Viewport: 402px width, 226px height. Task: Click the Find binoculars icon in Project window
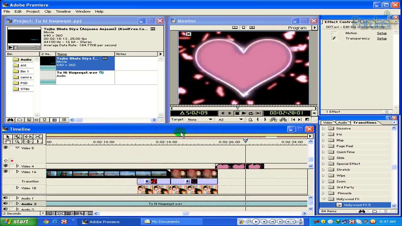pos(10,120)
